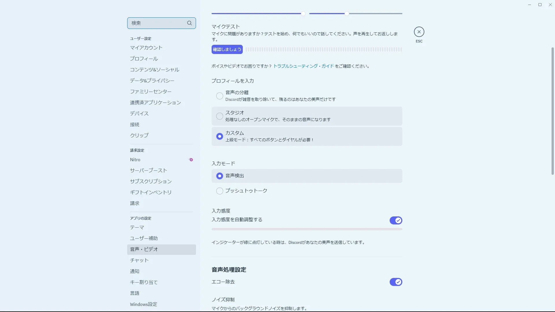This screenshot has width=555, height=312.
Task: Select 音声検出 input mode
Action: tap(220, 176)
